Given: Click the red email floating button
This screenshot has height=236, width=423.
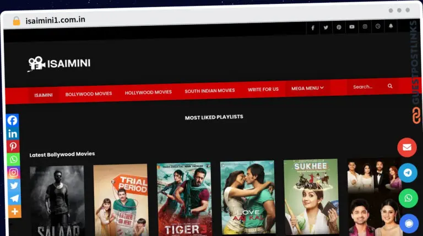Looking at the screenshot, I should tap(407, 147).
